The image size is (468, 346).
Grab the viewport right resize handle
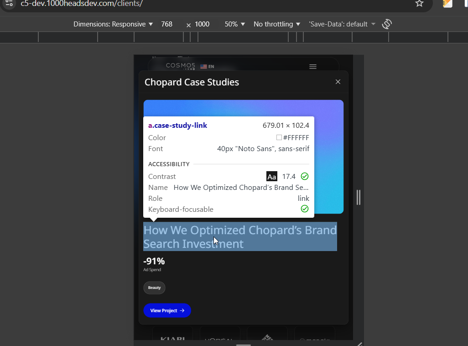(x=359, y=197)
